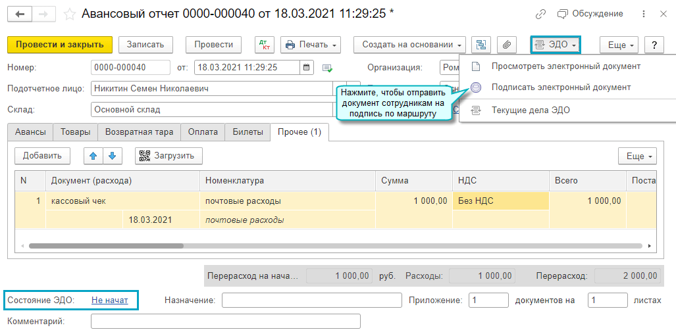
Task: Open the top toolbar Еще menu
Action: 619,44
